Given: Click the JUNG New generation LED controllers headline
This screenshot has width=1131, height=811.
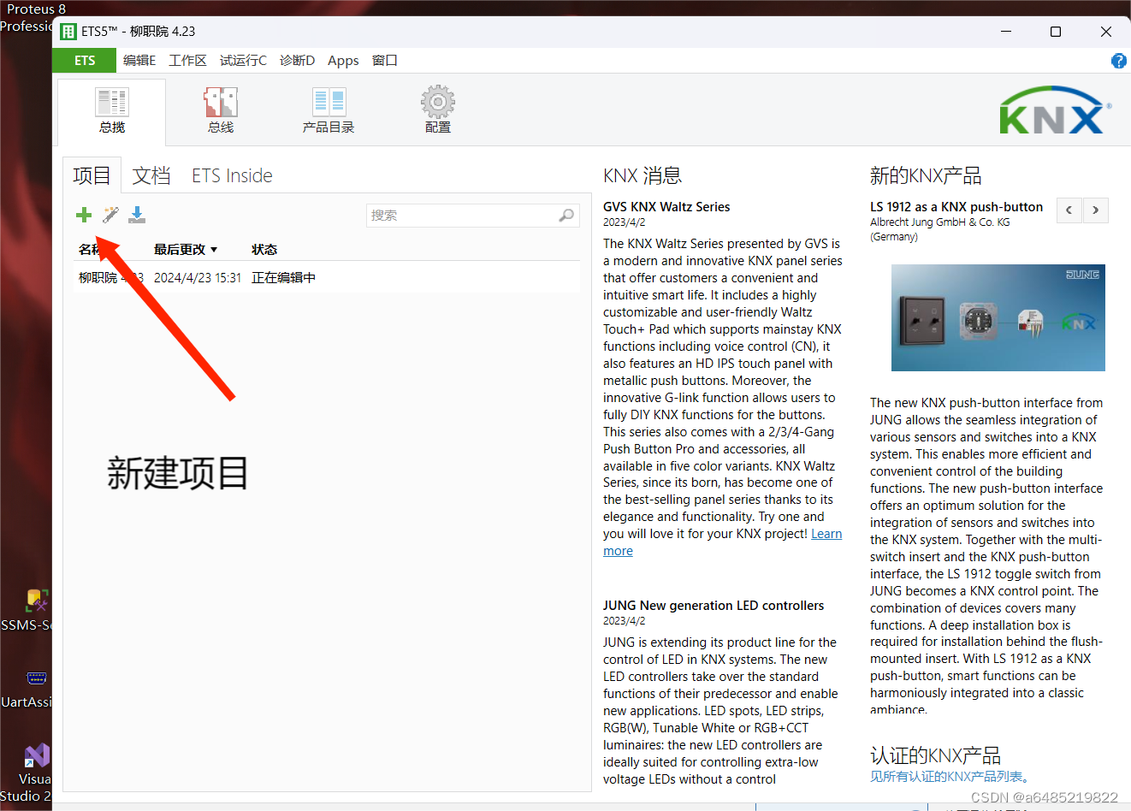Looking at the screenshot, I should click(x=714, y=606).
